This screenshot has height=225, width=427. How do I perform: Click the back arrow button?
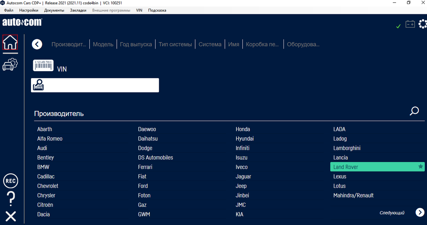[x=37, y=44]
